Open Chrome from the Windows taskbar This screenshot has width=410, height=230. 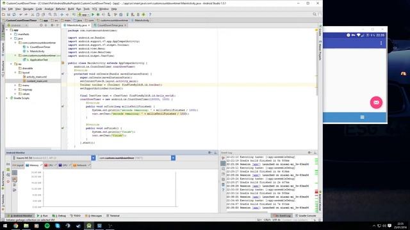15,226
